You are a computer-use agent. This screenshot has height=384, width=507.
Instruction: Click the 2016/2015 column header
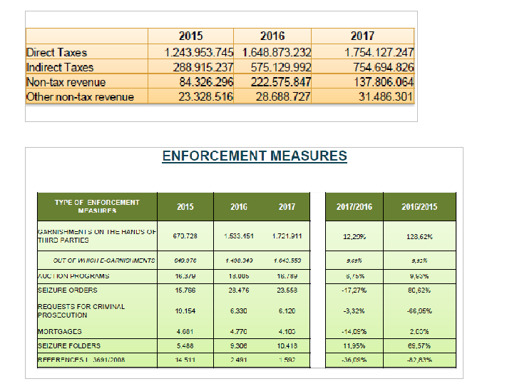[x=419, y=207]
